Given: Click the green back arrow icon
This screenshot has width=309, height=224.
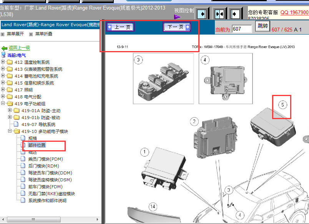Looking at the screenshot, I should [x=4, y=48].
